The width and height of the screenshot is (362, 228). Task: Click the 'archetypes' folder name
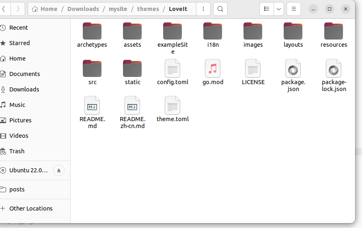(x=92, y=45)
